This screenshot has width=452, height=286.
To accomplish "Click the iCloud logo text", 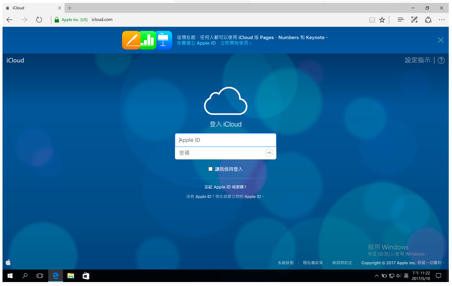I will 15,60.
